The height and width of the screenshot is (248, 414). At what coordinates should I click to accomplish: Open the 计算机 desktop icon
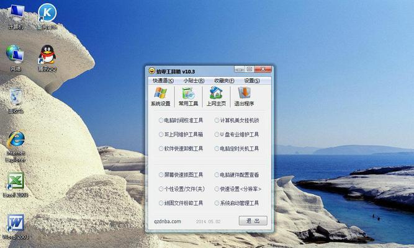point(16,16)
